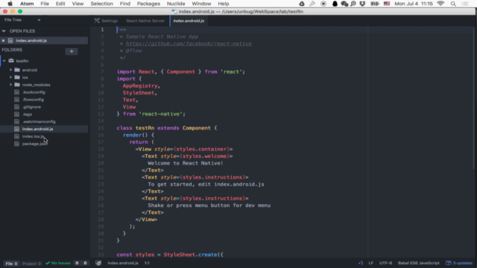
Task: Click the LF line ending selector
Action: pos(371,263)
